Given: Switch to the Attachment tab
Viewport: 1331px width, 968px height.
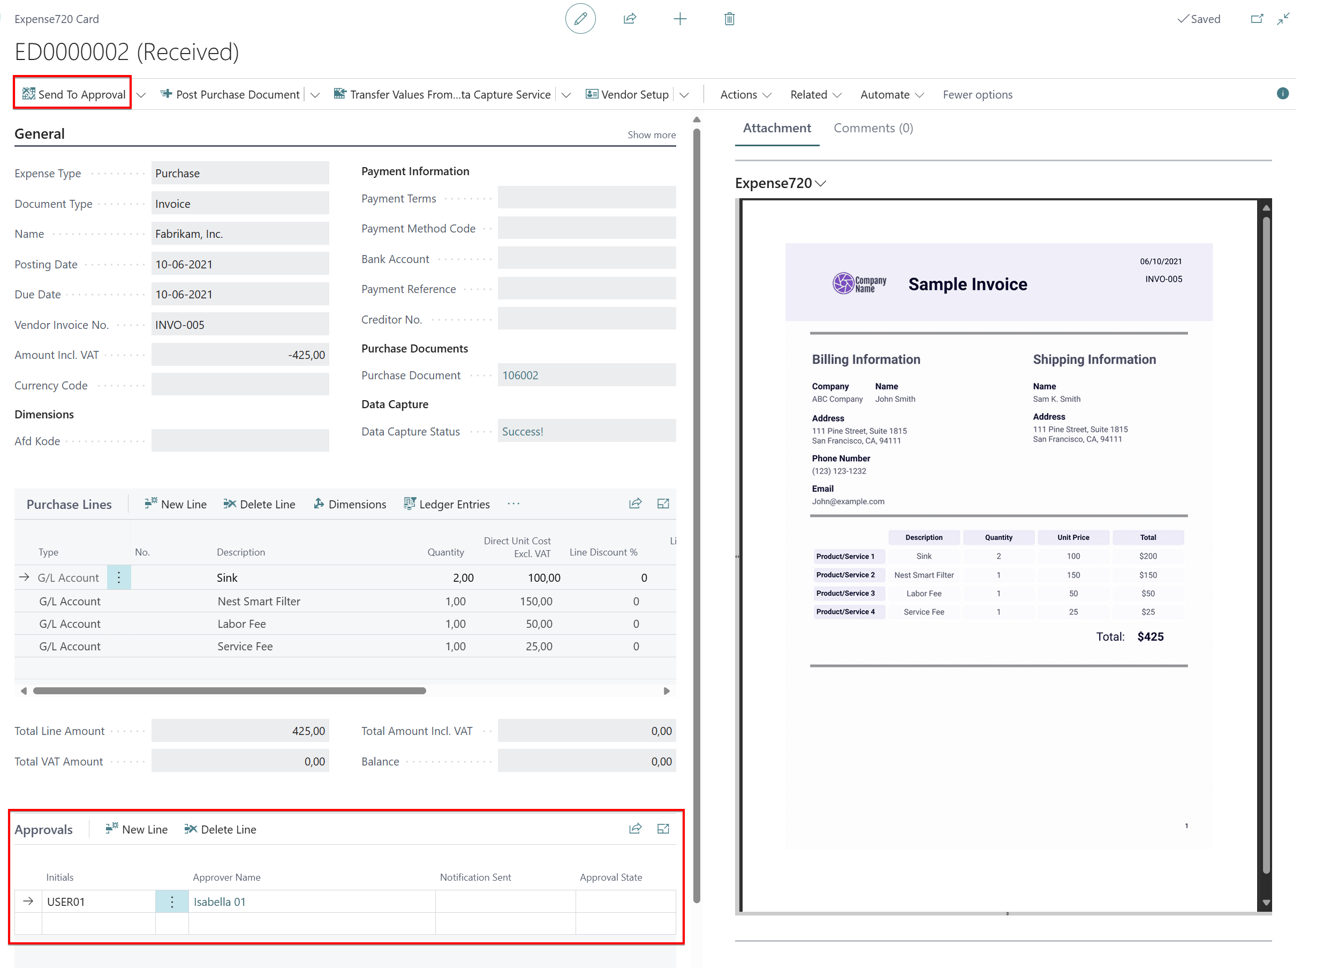Looking at the screenshot, I should click(776, 128).
